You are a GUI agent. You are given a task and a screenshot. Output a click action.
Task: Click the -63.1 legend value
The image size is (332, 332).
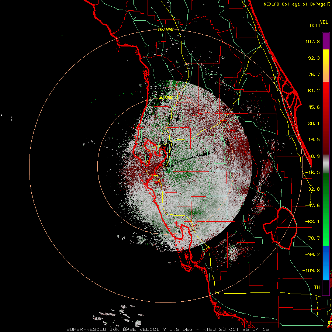(x=312, y=222)
